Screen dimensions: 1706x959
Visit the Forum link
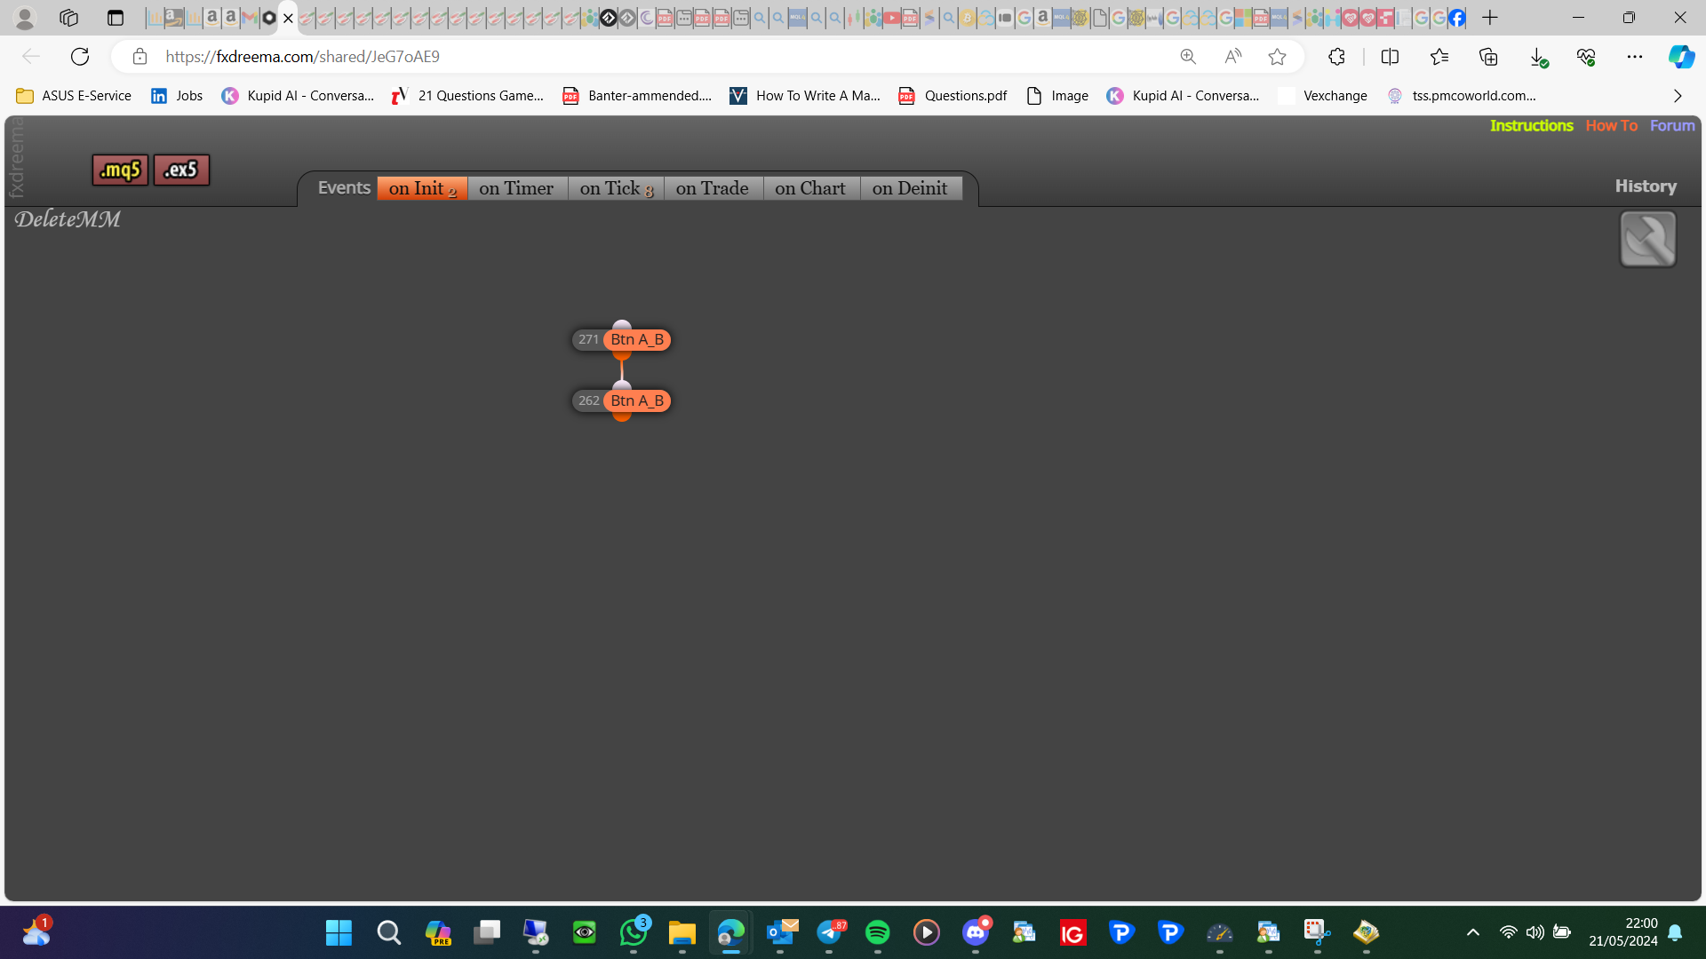pos(1672,126)
